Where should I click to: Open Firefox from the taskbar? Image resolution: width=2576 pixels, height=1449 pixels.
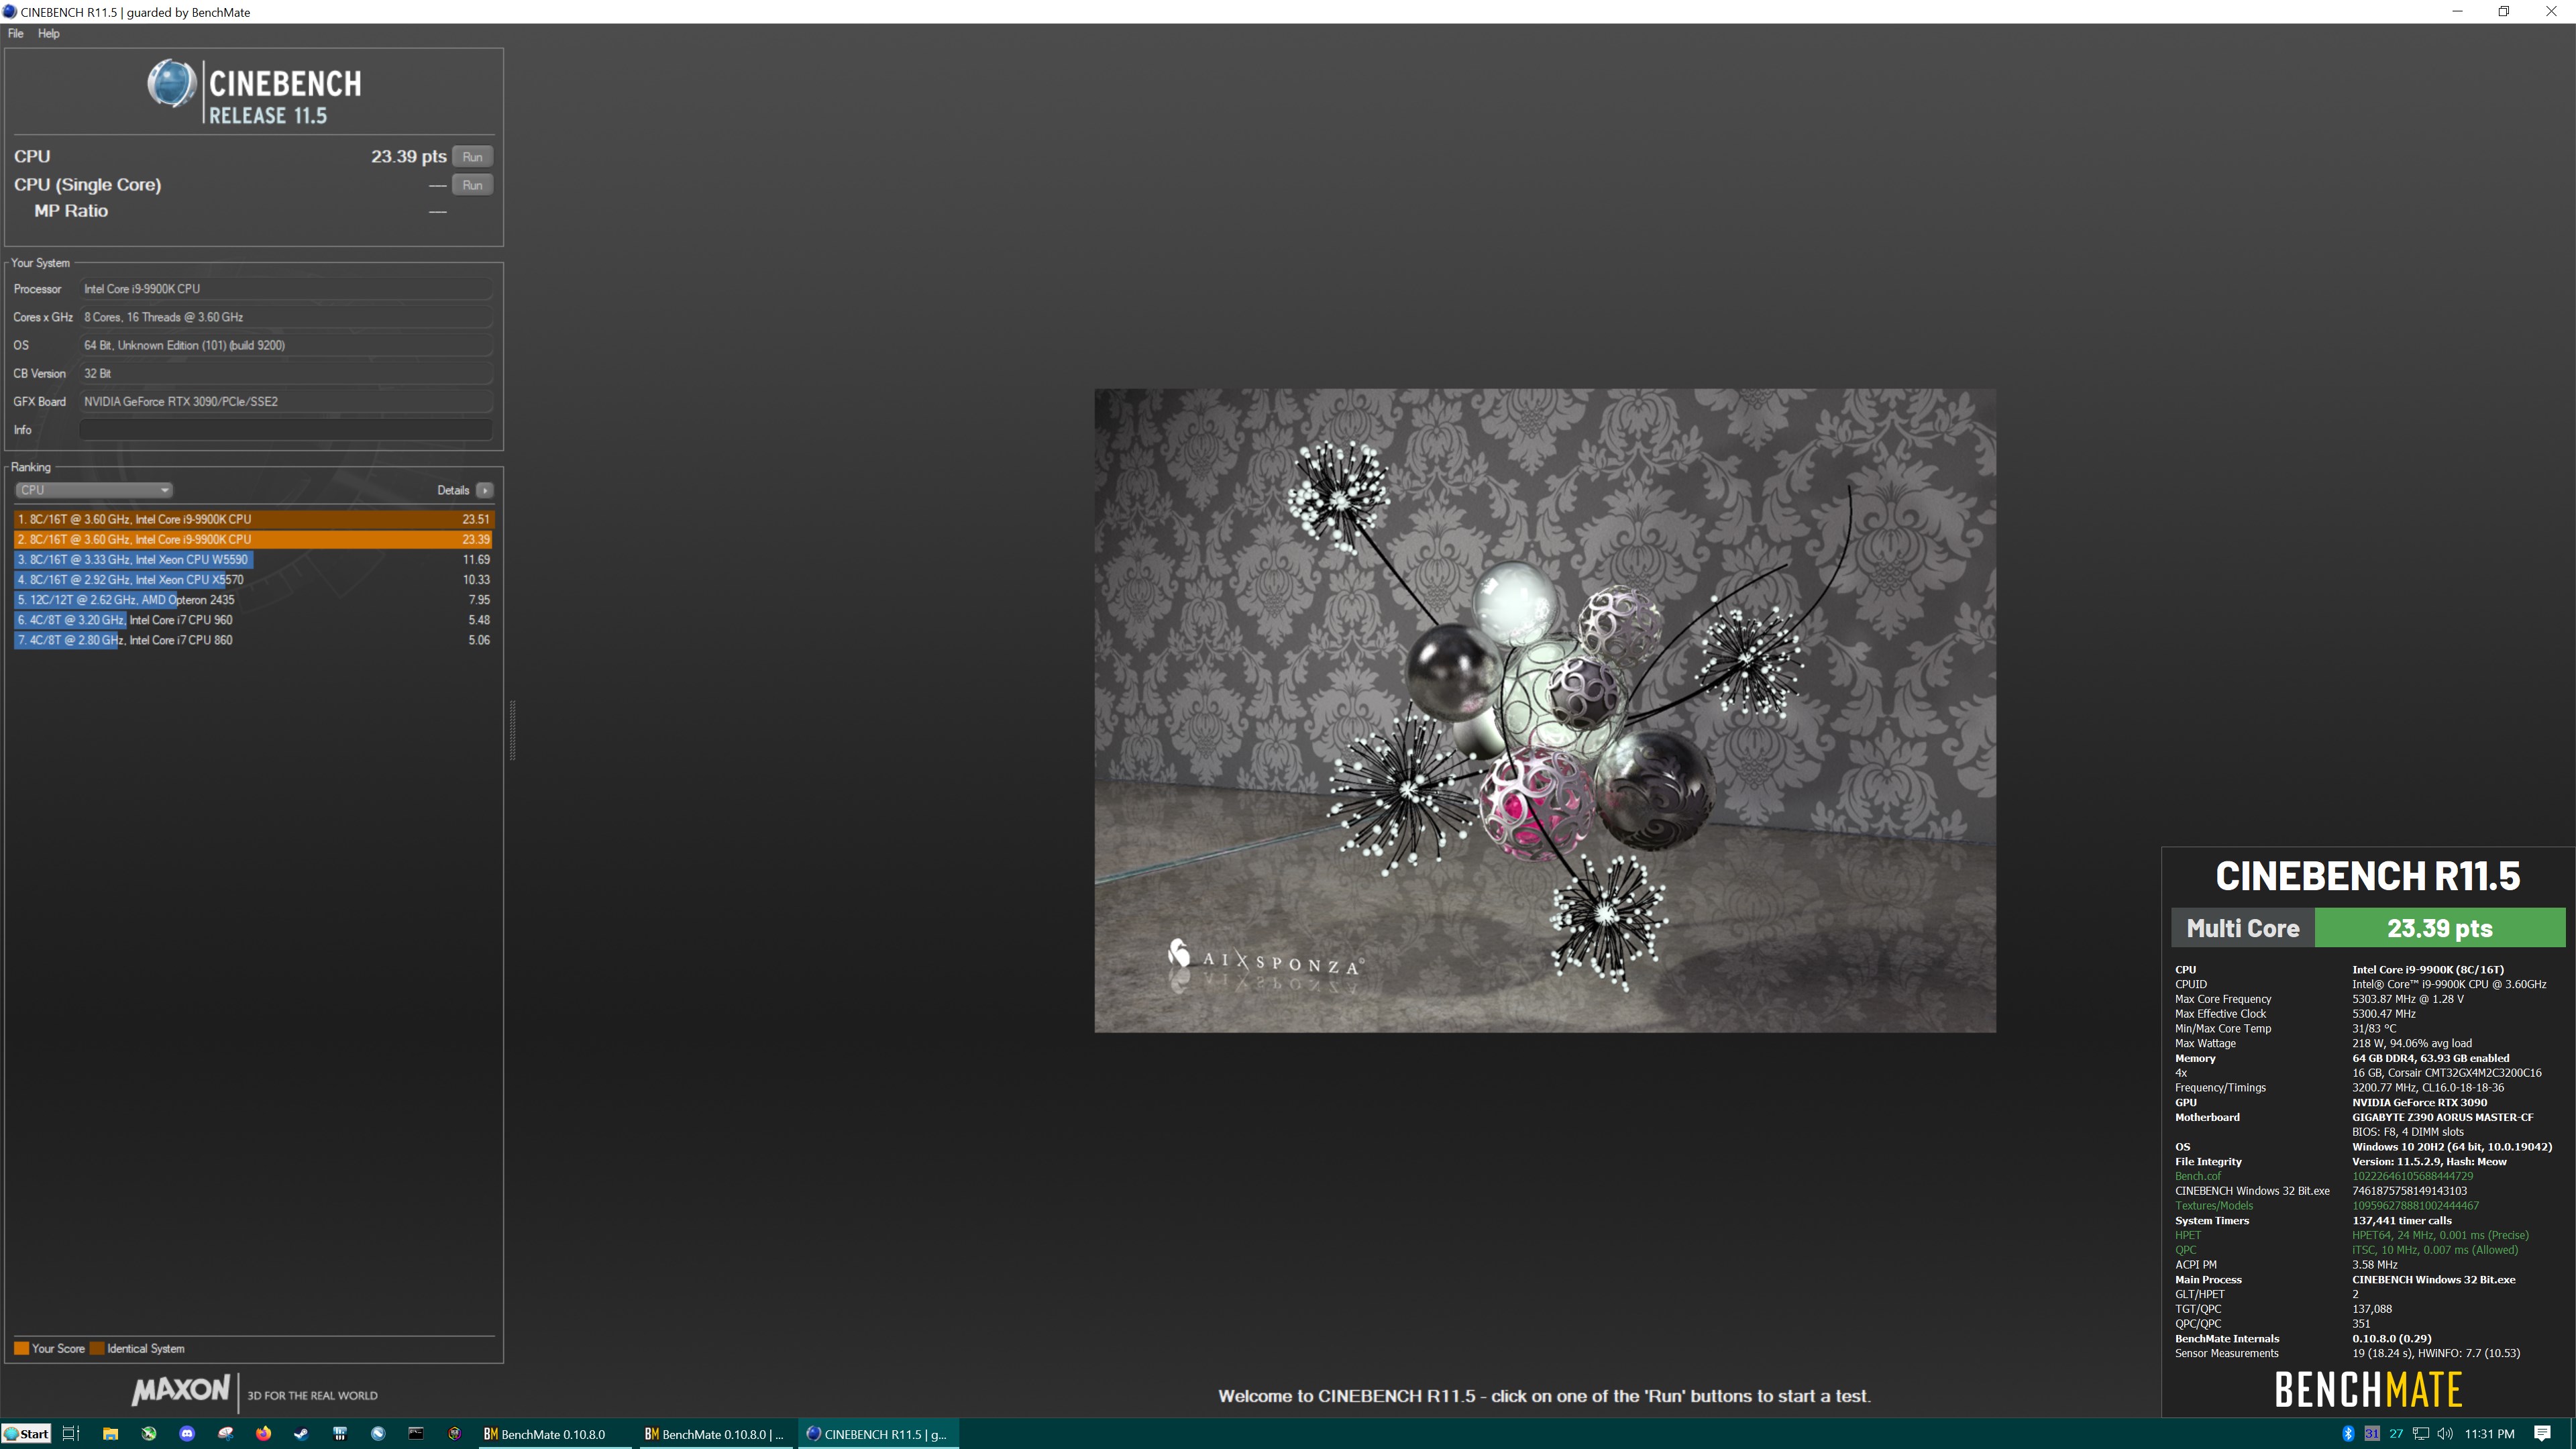[x=263, y=1433]
